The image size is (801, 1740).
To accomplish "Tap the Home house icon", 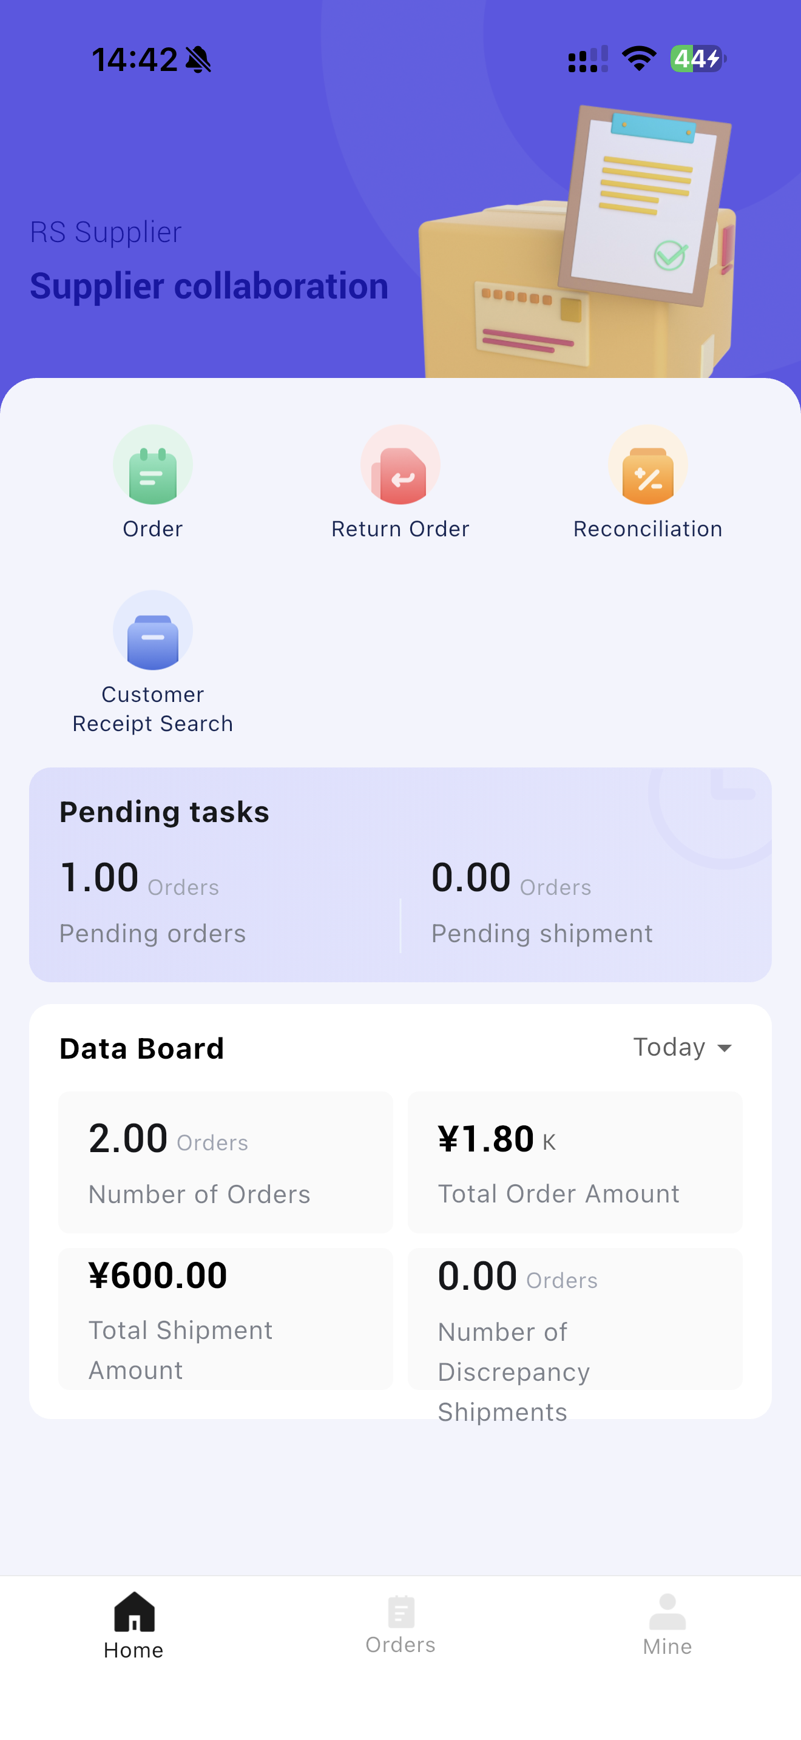I will point(133,1611).
